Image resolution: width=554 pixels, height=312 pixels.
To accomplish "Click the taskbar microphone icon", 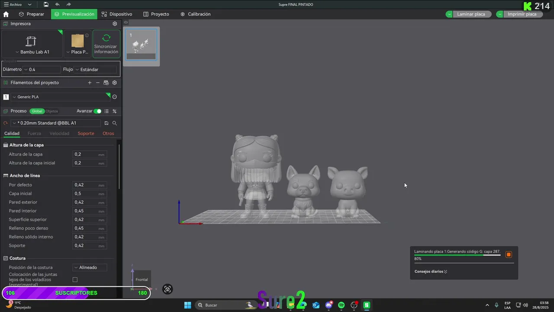I will click(496, 305).
